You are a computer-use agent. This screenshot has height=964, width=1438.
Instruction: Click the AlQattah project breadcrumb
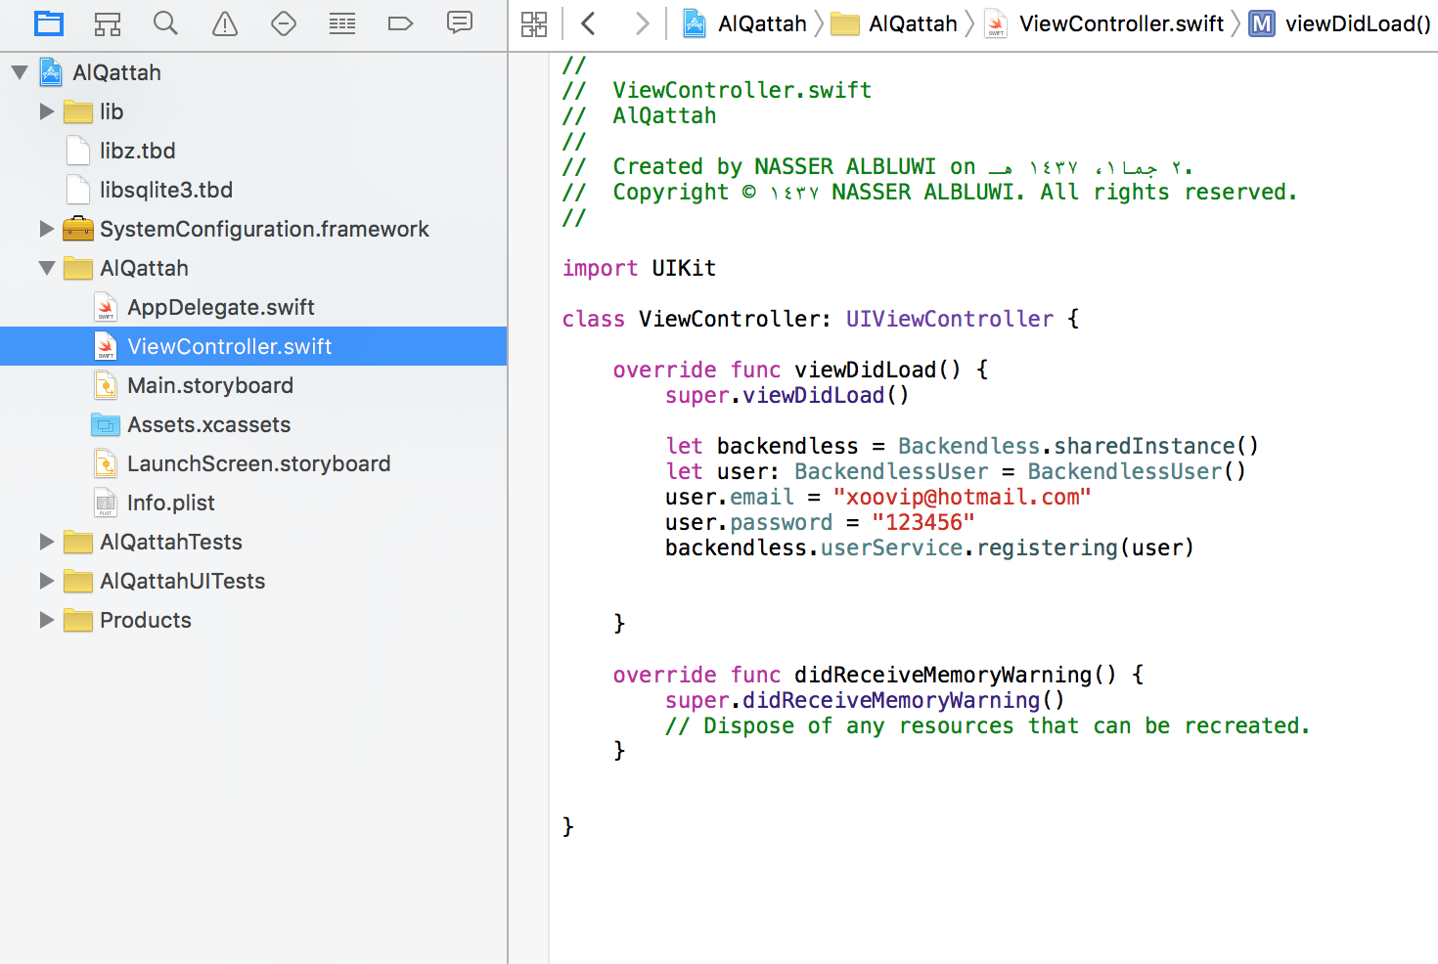pos(744,23)
